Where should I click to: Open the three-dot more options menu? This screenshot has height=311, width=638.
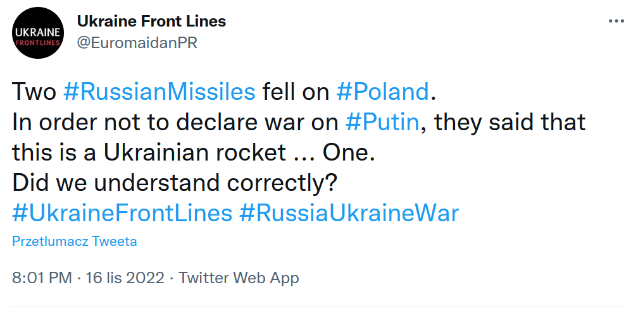(616, 21)
